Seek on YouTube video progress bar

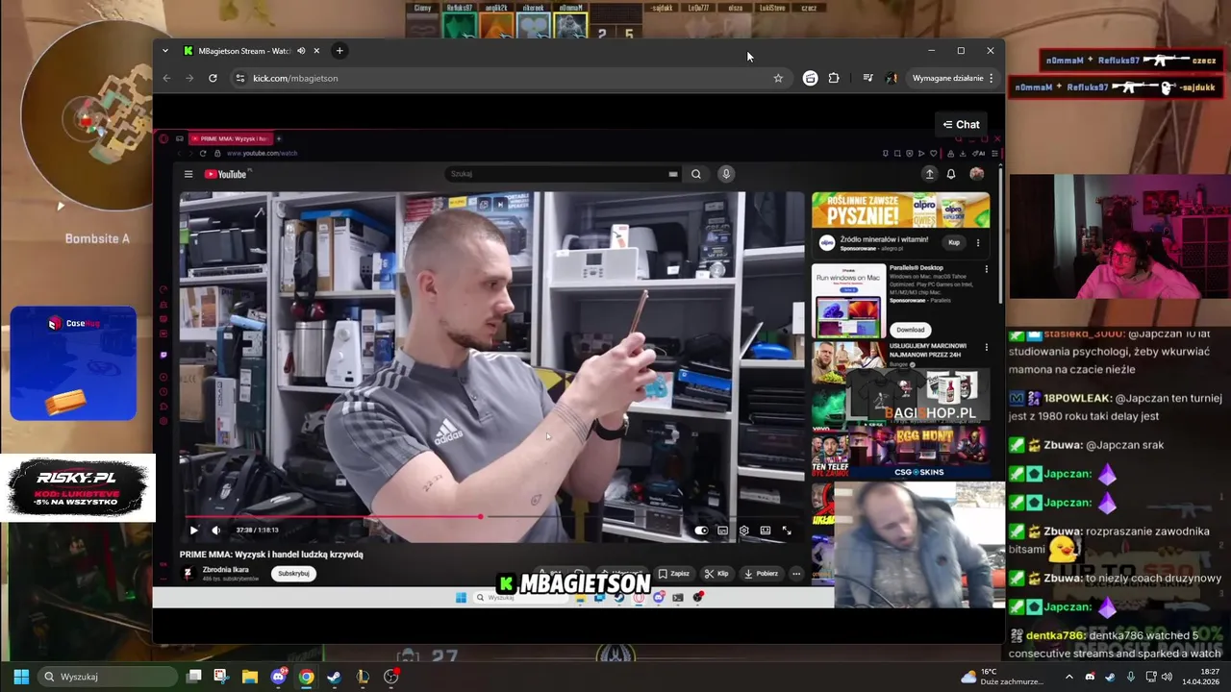[490, 517]
